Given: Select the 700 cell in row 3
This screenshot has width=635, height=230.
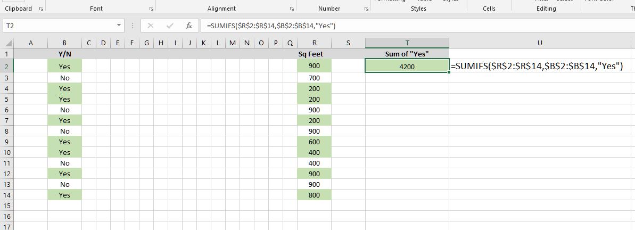Looking at the screenshot, I should (x=314, y=78).
